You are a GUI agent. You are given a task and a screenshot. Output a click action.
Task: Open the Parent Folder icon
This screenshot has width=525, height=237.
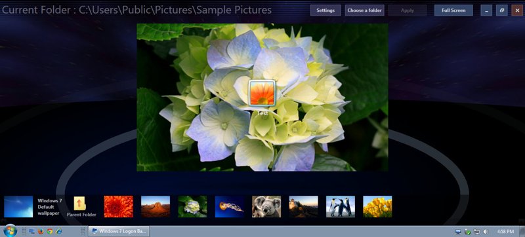pyautogui.click(x=79, y=204)
